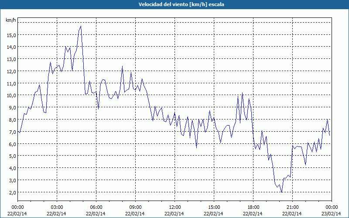The image size is (349, 218).
Task: Select the '6,0' y-axis value
Action: (13, 144)
